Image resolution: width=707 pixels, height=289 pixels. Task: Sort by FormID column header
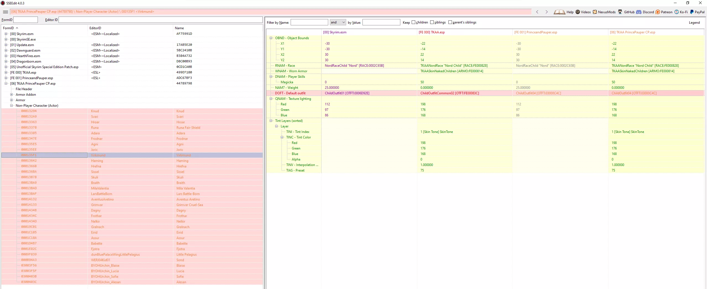coord(44,28)
